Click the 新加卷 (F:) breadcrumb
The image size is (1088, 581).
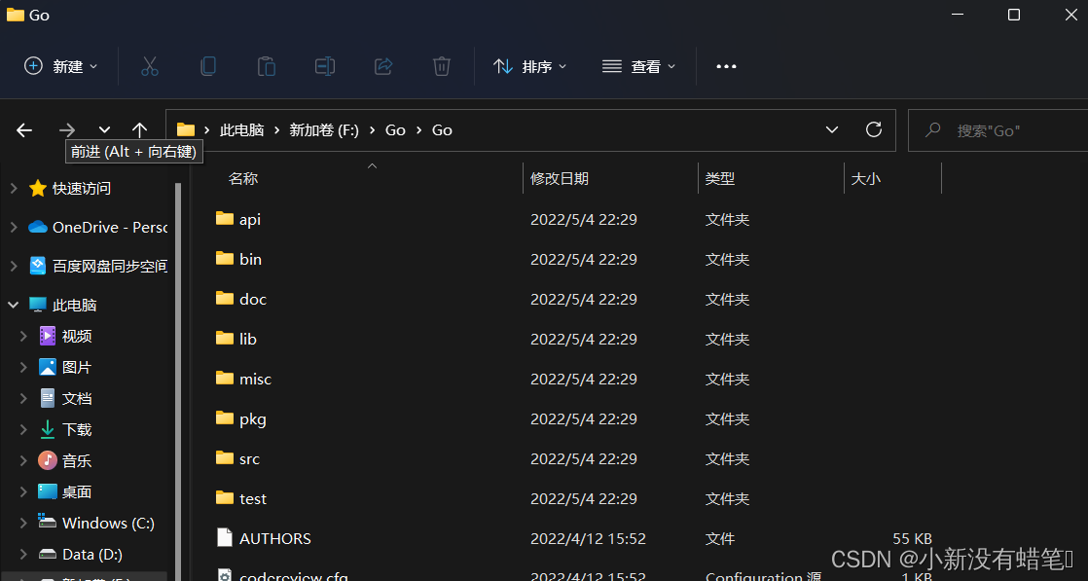click(x=324, y=129)
